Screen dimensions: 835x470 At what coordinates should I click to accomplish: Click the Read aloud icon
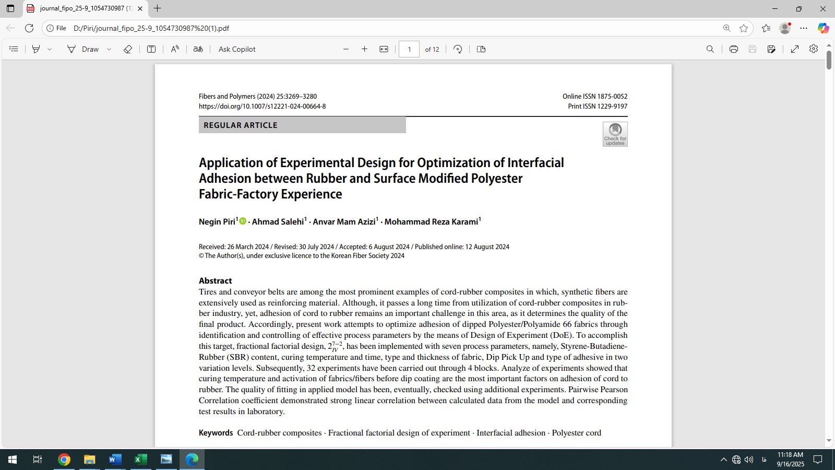point(175,49)
